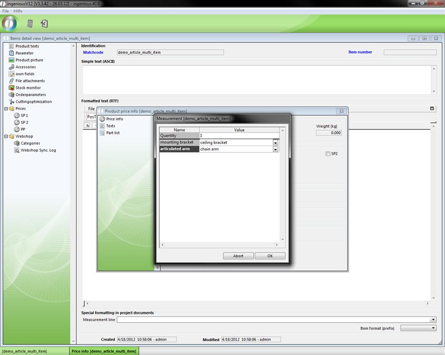Open the articulated arm value dropdown
Screen dimensions: 445x355
click(275, 149)
